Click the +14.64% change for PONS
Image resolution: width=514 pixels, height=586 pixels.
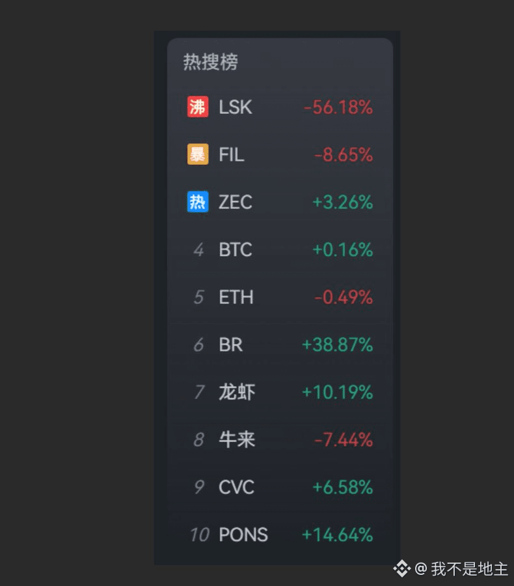coord(337,535)
